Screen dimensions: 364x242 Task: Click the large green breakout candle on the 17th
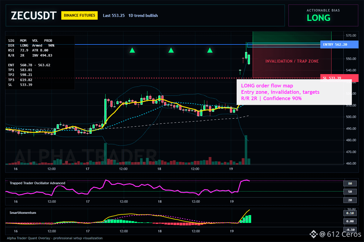(105, 111)
